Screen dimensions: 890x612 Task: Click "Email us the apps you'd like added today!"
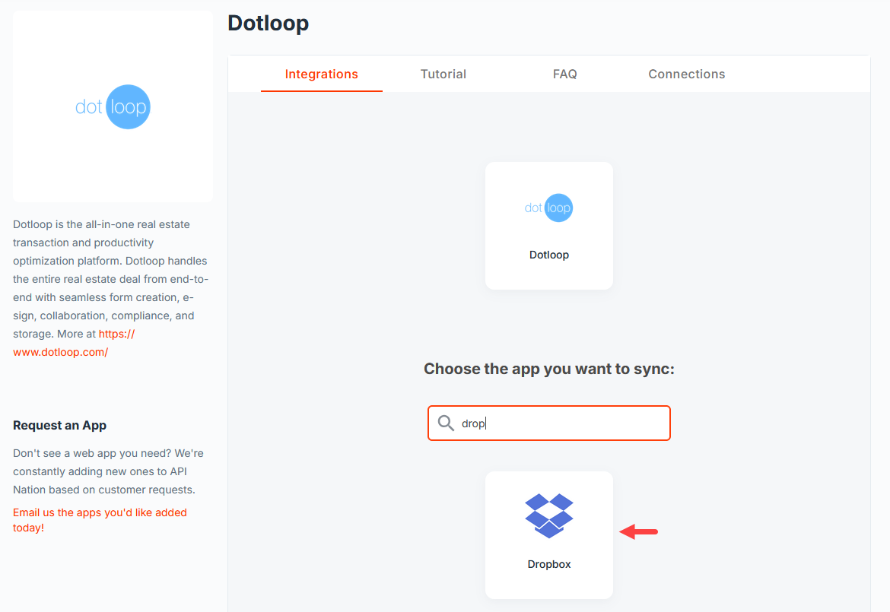pos(100,519)
